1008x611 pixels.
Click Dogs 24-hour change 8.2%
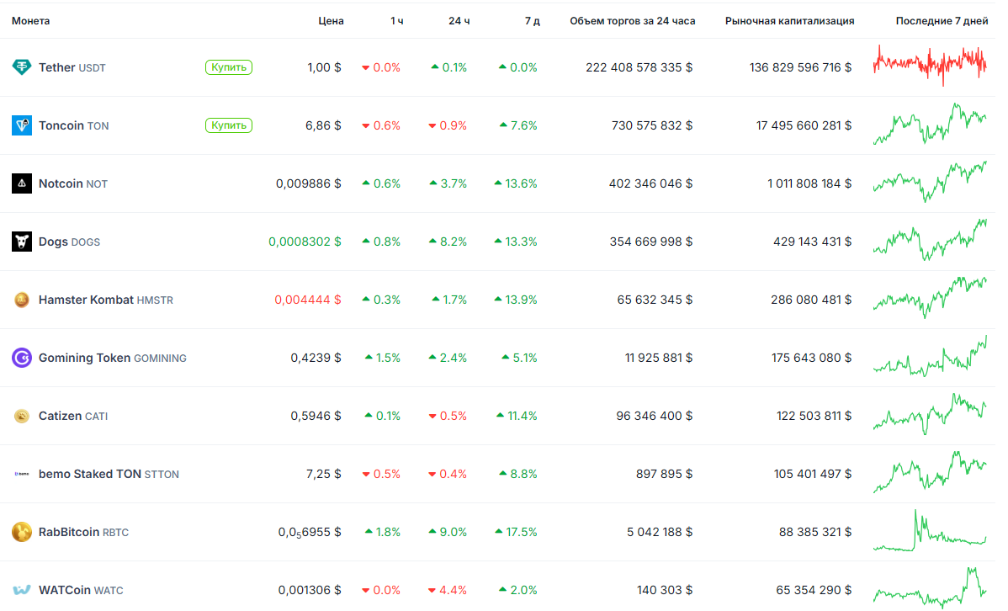pyautogui.click(x=448, y=242)
